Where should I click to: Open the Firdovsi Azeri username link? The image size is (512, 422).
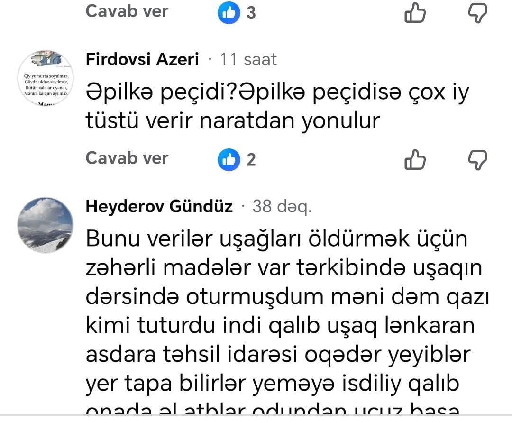coord(142,60)
